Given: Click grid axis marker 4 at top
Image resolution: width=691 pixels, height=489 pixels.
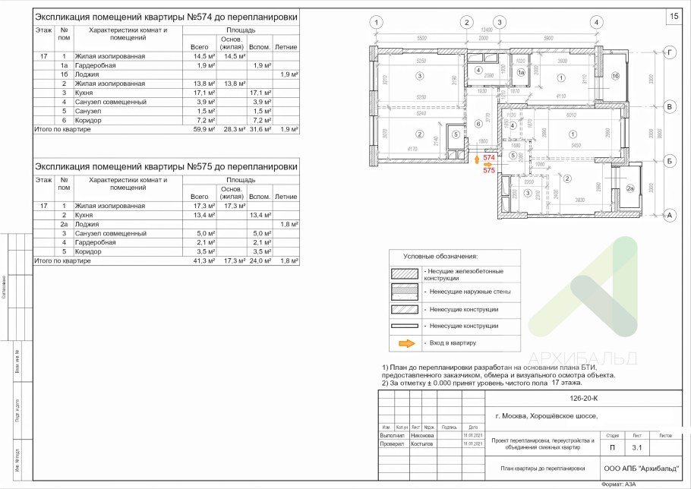Looking at the screenshot, I should pyautogui.click(x=598, y=22).
